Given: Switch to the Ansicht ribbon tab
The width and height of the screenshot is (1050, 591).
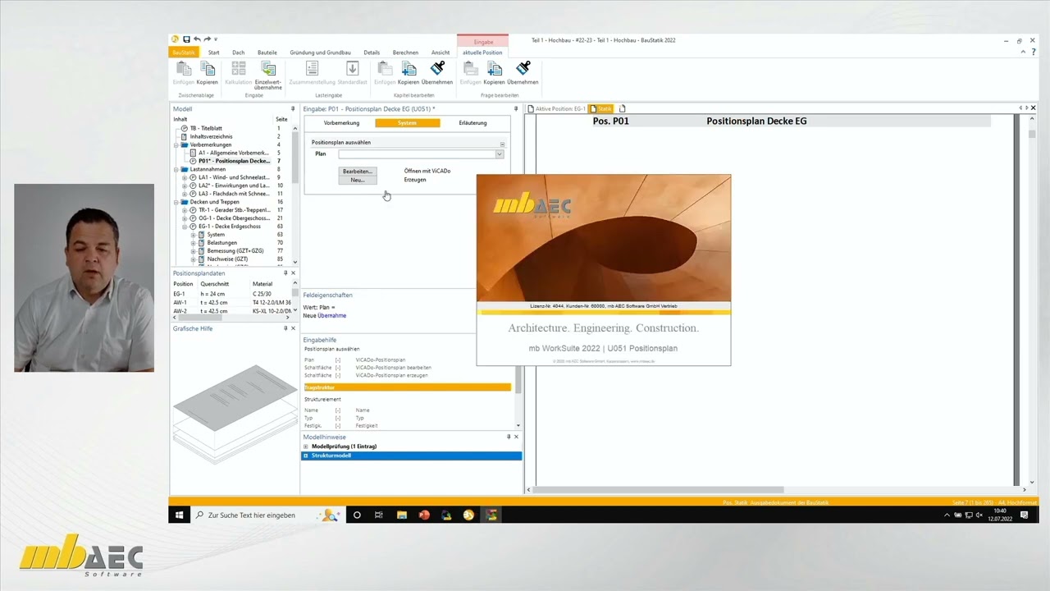Looking at the screenshot, I should pos(441,53).
